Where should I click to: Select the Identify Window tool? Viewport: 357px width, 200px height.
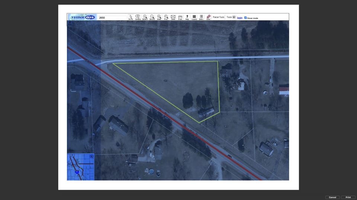point(138,17)
